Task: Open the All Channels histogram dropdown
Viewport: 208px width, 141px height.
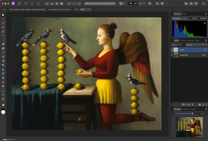Action: click(179, 19)
